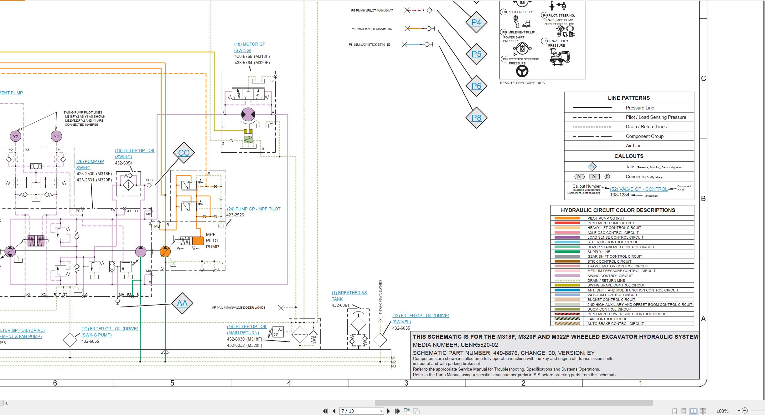Open (1) BREATHER AS TANK link

(349, 296)
